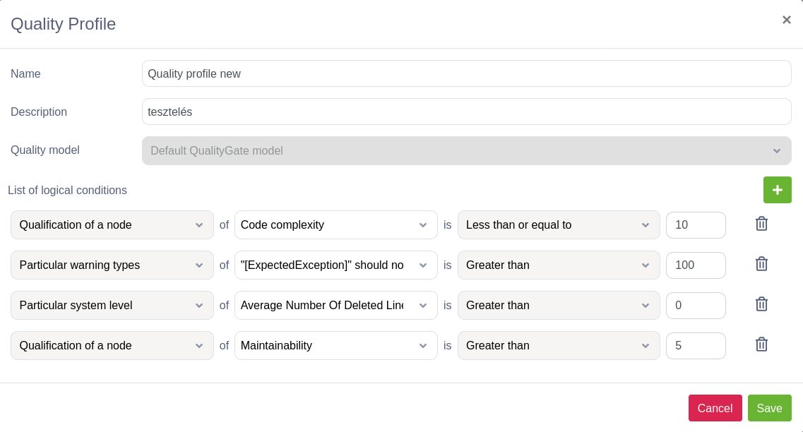Open the 'Less than or equal to' operator dropdown
Screen dimensions: 803x432
[558, 225]
